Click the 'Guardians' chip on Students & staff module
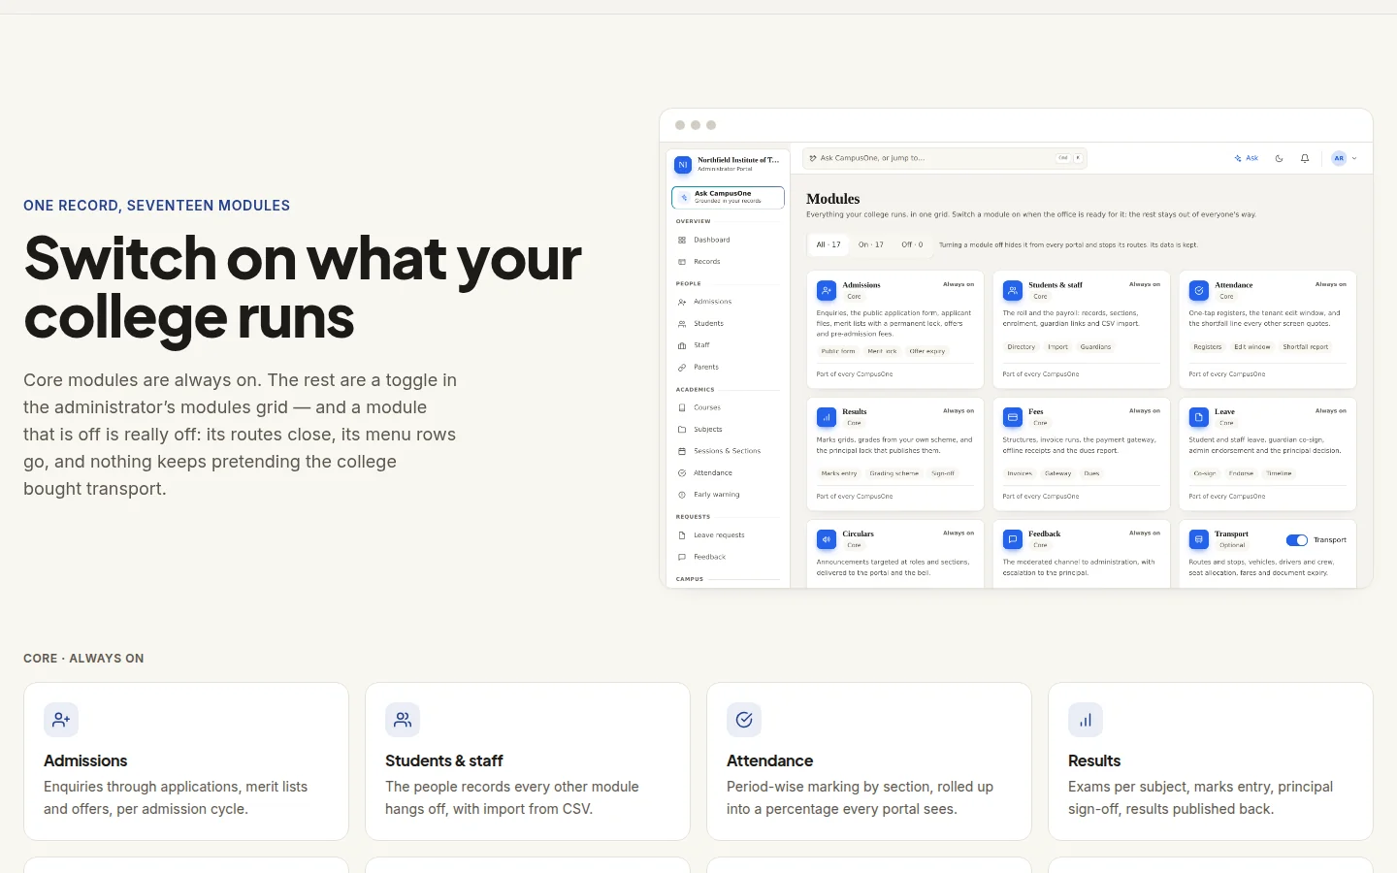This screenshot has width=1397, height=873. click(x=1095, y=346)
